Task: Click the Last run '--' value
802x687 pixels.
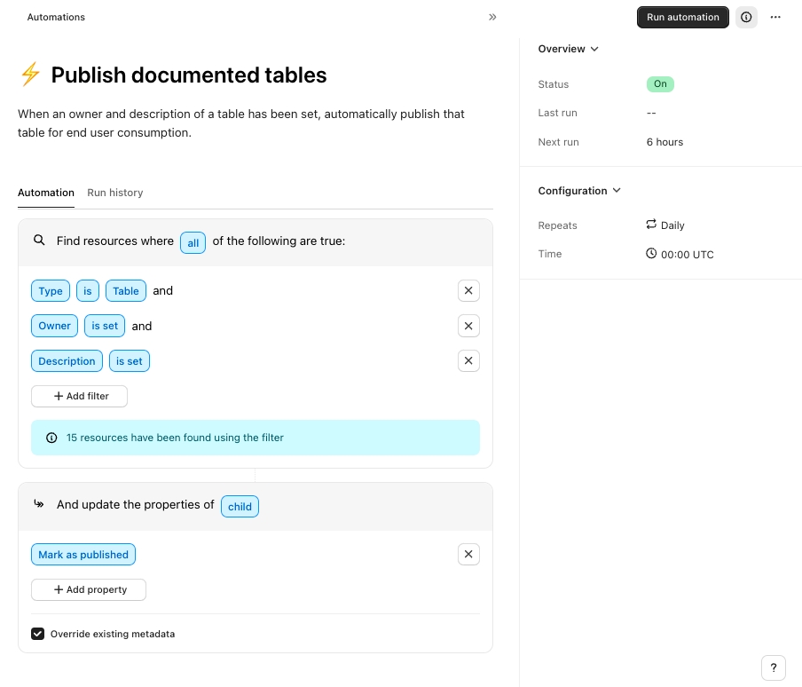Action: (x=651, y=113)
